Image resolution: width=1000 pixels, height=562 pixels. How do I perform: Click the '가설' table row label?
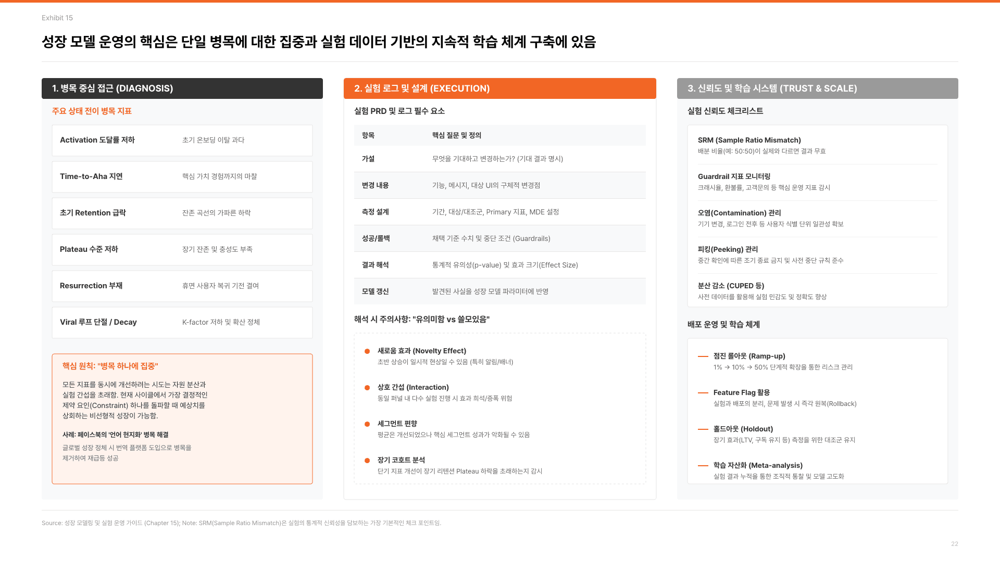point(368,159)
